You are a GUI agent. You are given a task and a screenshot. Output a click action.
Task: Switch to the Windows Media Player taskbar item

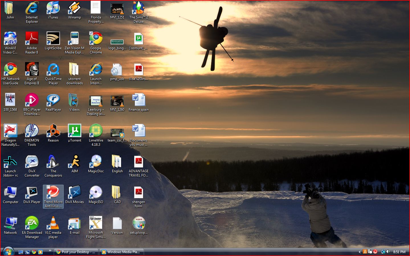(122, 252)
